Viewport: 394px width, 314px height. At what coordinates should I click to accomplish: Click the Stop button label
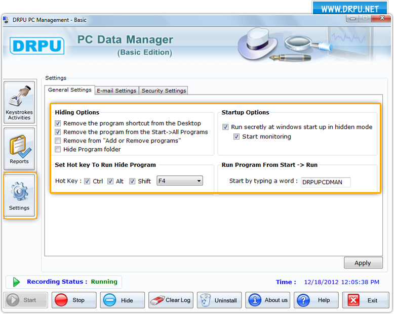pos(78,300)
